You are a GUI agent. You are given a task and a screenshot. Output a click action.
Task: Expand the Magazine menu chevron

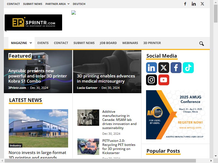click(x=31, y=43)
